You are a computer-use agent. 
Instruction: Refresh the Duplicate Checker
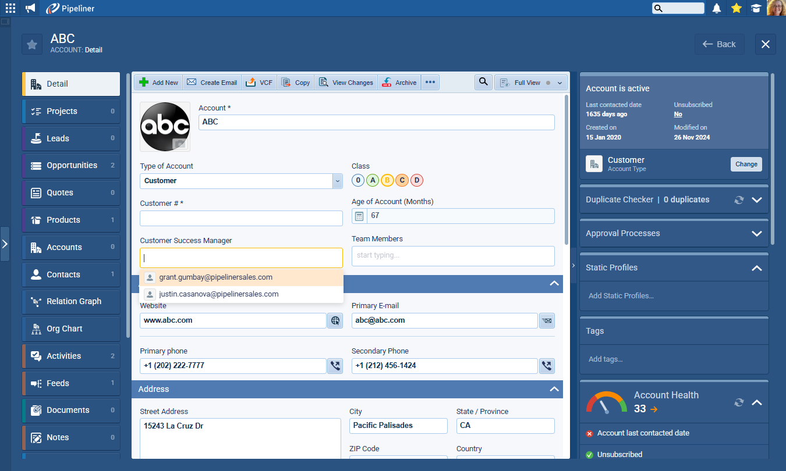pos(739,200)
